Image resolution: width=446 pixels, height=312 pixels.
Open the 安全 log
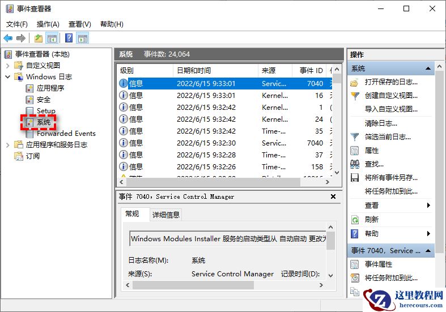tap(43, 100)
